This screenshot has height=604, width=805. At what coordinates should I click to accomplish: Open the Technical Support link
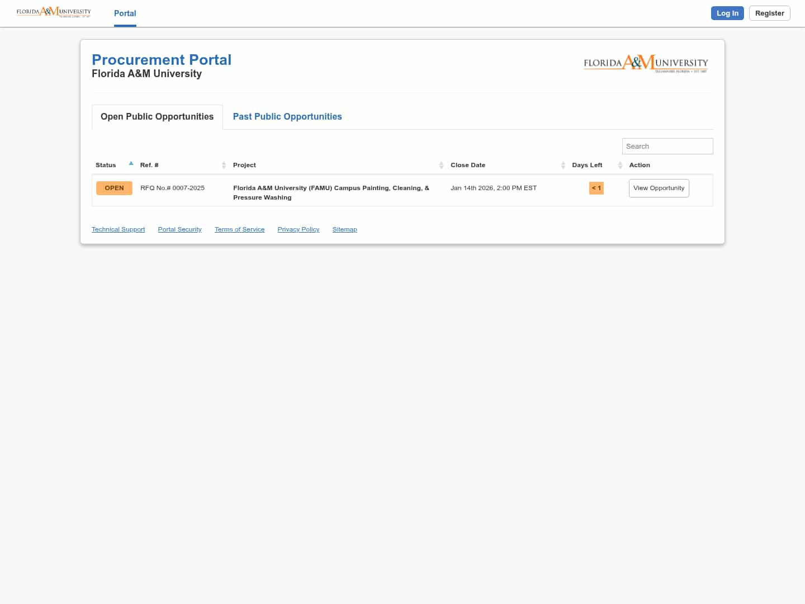[118, 229]
